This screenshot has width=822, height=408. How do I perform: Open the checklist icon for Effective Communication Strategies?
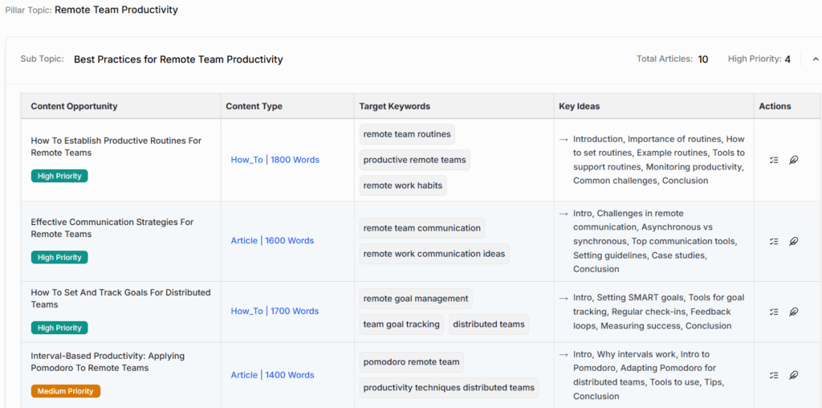[x=774, y=241]
